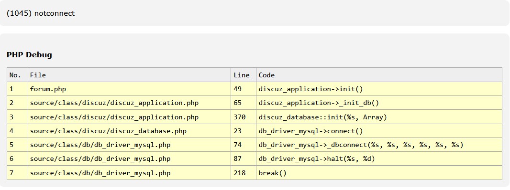Click row number 1 in No. column
The width and height of the screenshot is (510, 190).
[x=17, y=89]
